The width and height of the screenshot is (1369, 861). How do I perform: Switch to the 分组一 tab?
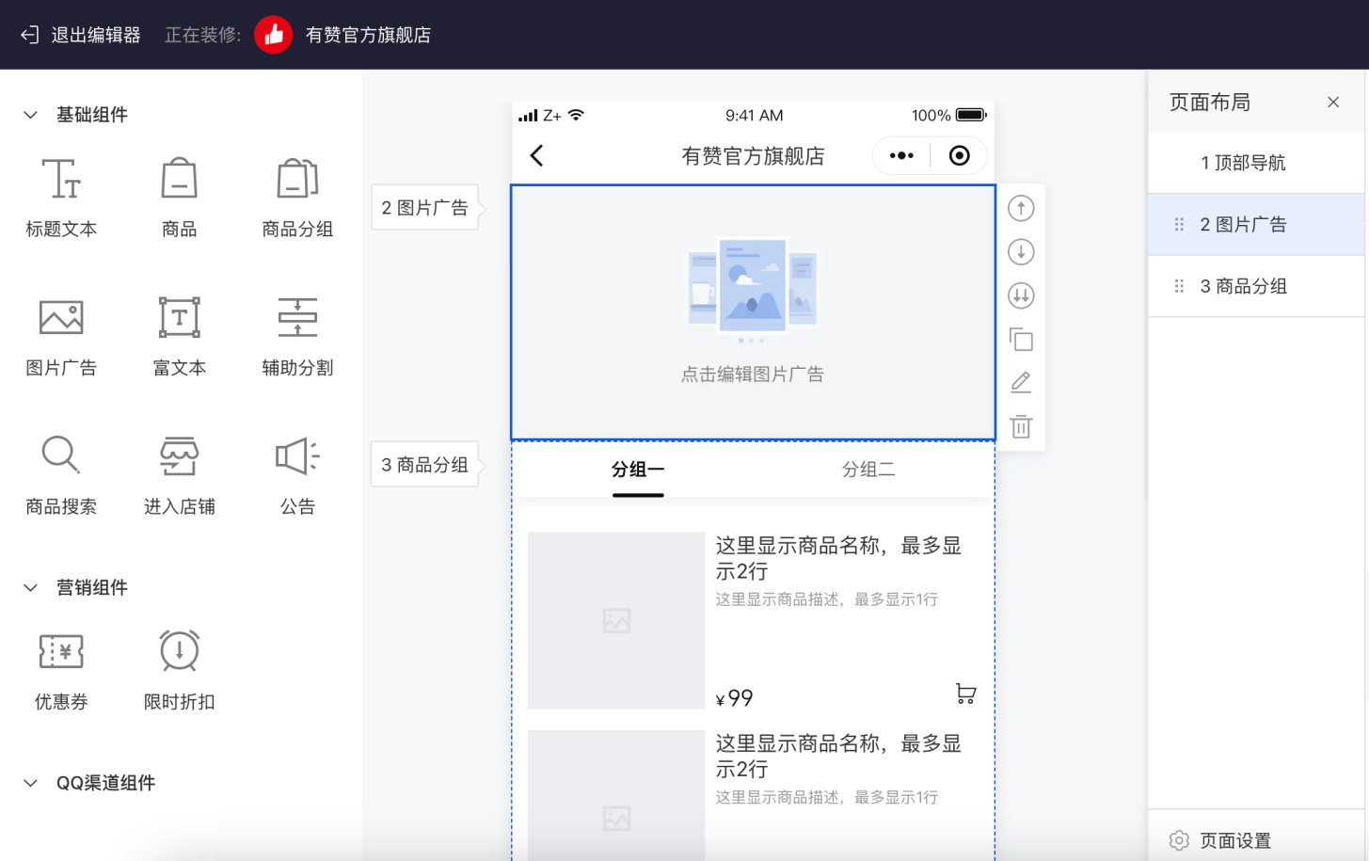[x=638, y=470]
